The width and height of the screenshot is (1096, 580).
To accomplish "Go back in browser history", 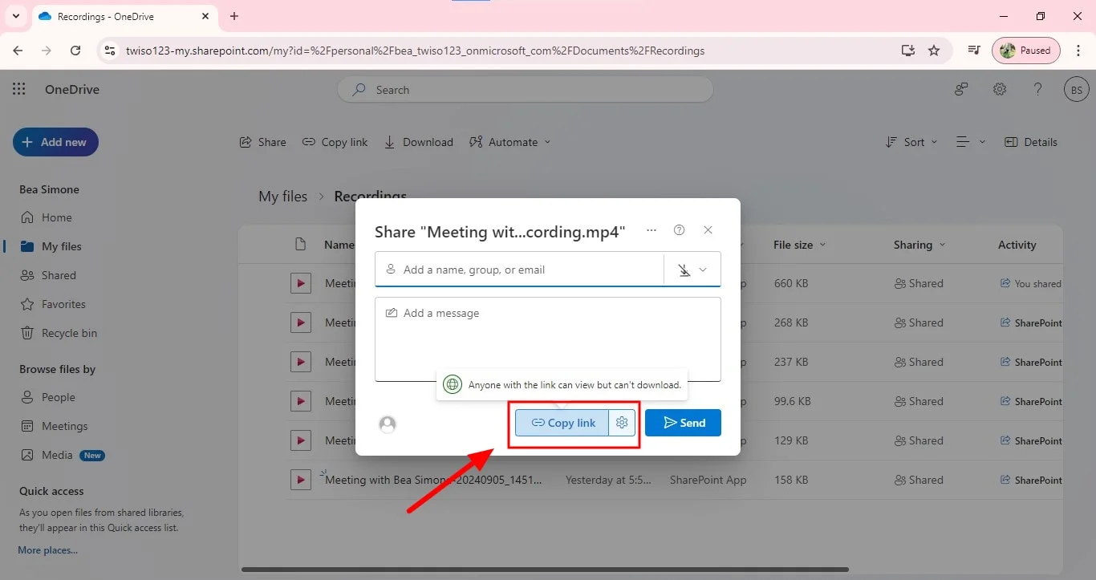I will pyautogui.click(x=18, y=51).
